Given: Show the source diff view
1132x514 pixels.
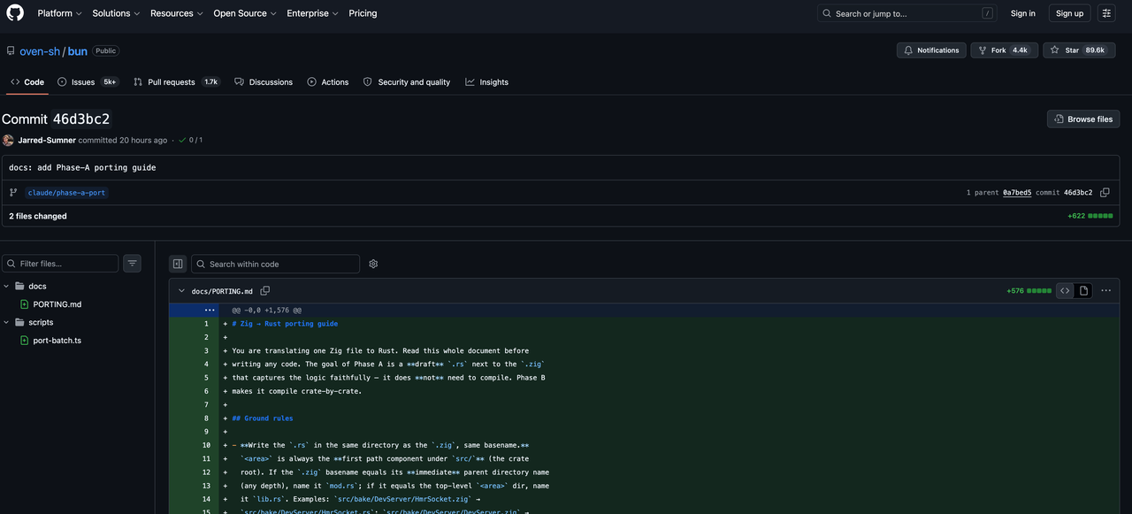Looking at the screenshot, I should 1065,290.
